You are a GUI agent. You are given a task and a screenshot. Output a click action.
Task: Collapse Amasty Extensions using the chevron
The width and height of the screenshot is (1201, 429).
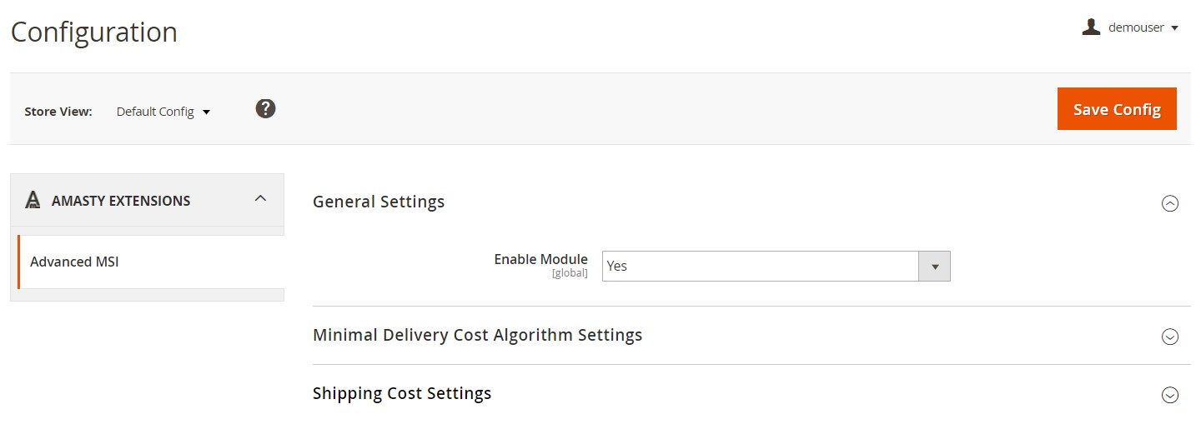coord(260,198)
